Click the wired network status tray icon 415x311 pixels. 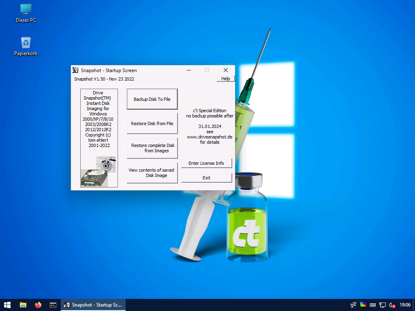[382, 305]
